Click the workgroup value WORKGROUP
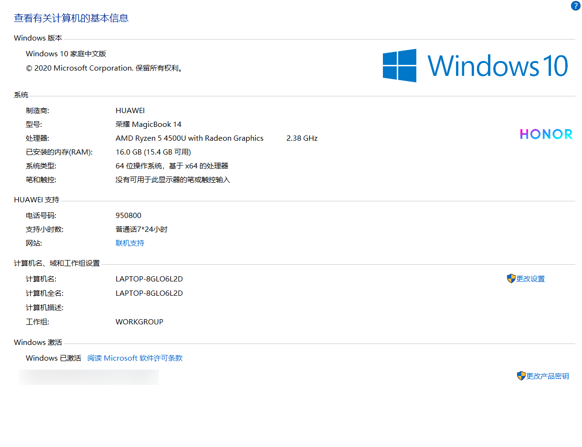The image size is (582, 447). [139, 322]
